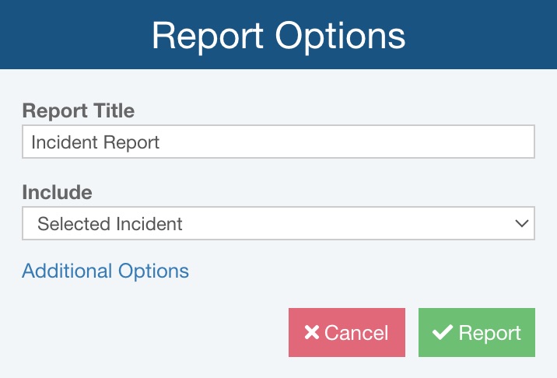This screenshot has height=378, width=557.
Task: Generate the report with Report button
Action: (x=477, y=333)
